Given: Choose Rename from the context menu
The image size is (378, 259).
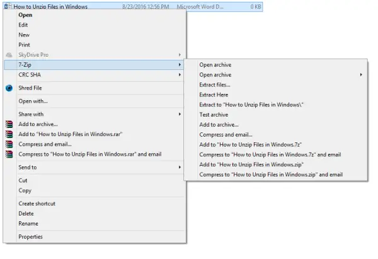Looking at the screenshot, I should click(x=94, y=224).
